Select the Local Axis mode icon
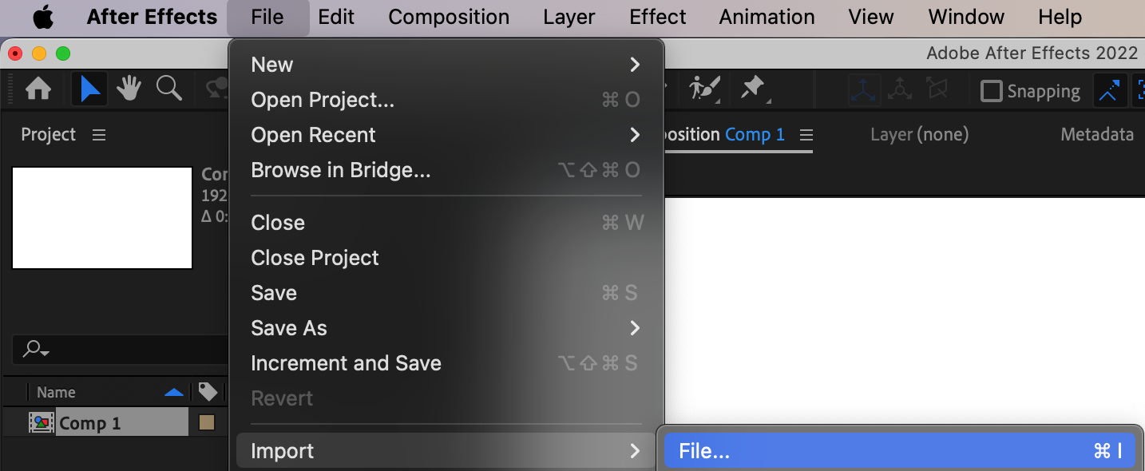 point(864,90)
